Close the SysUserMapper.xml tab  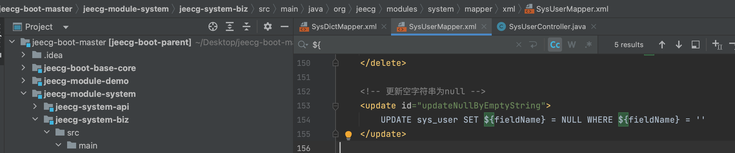point(484,27)
